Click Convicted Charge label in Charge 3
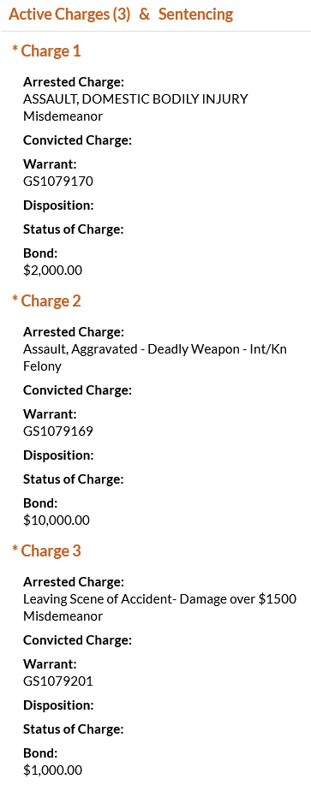 coord(77,640)
